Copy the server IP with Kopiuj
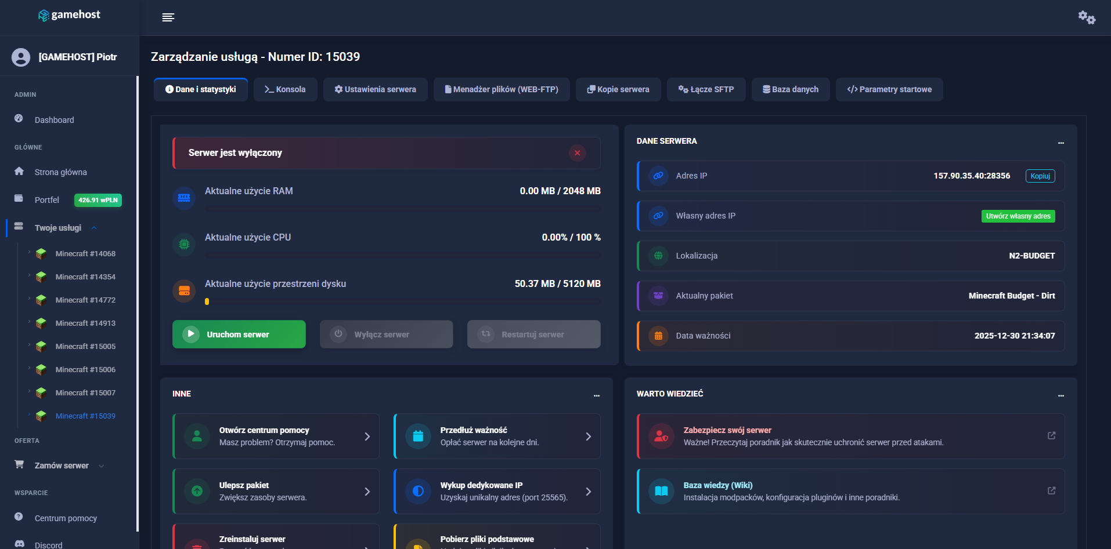 click(1040, 176)
